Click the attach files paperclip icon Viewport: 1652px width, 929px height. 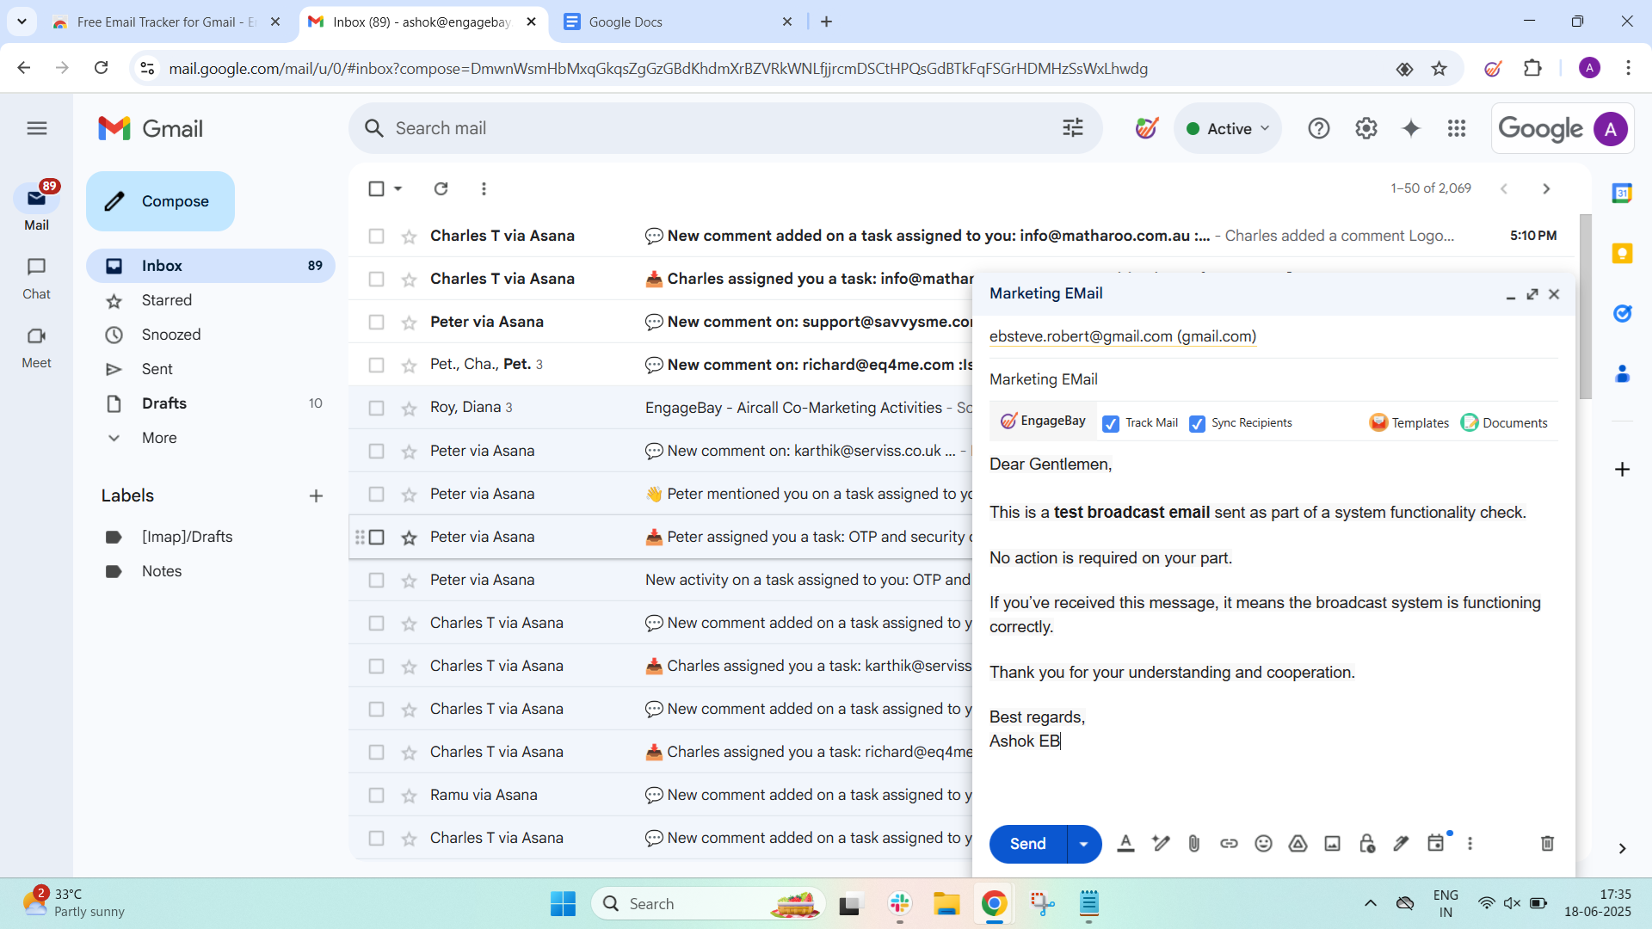coord(1193,844)
